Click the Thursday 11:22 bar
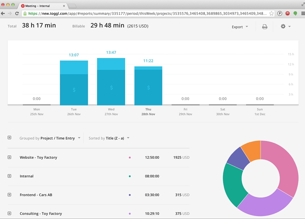305x219 pixels. pyautogui.click(x=148, y=86)
